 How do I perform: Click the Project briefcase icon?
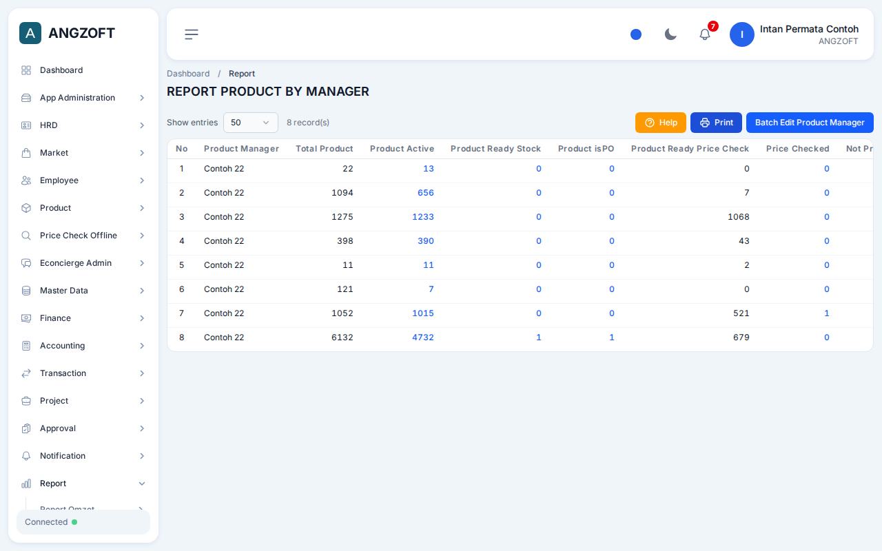coord(26,401)
